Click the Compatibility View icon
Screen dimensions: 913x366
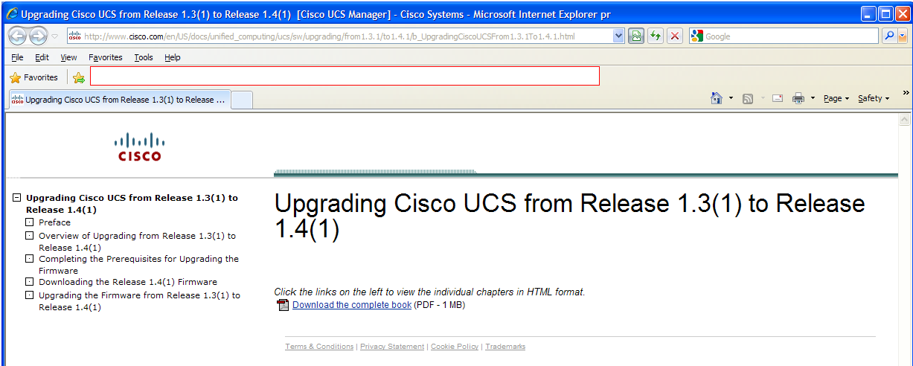coord(635,36)
